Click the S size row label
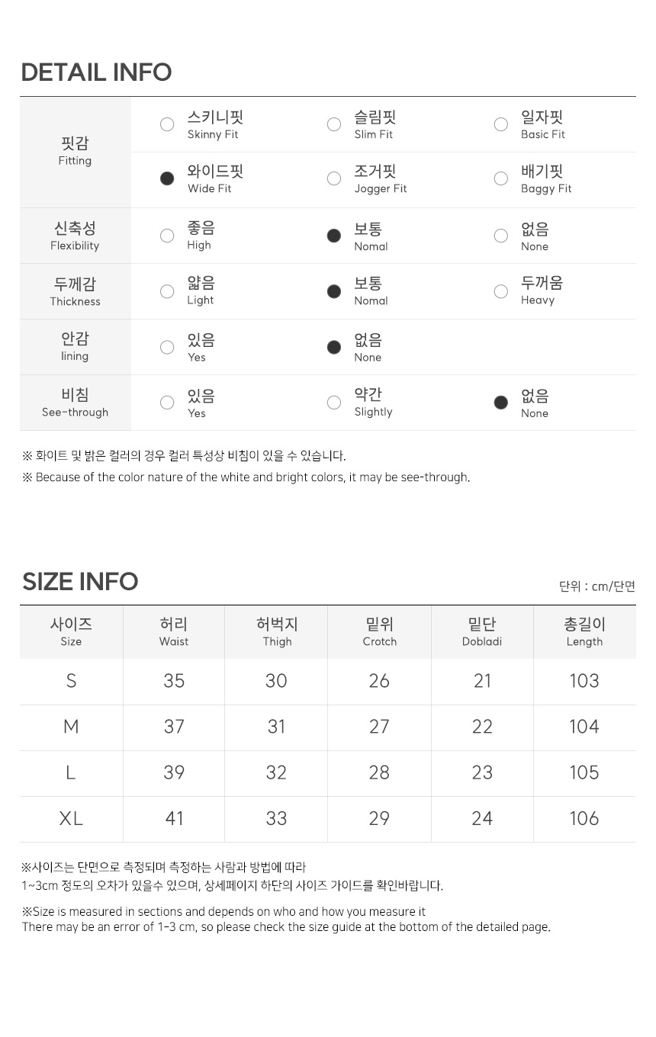Screen dimensions: 656x1037 pyautogui.click(x=71, y=681)
